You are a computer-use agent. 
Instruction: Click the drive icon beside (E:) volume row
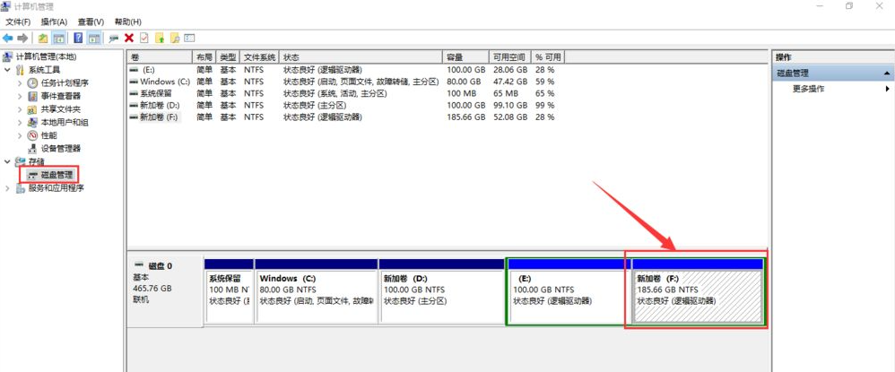134,70
